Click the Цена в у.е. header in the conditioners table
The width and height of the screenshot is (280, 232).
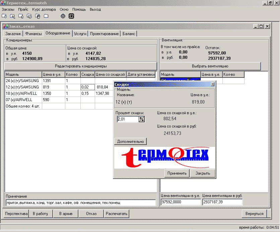coord(54,74)
